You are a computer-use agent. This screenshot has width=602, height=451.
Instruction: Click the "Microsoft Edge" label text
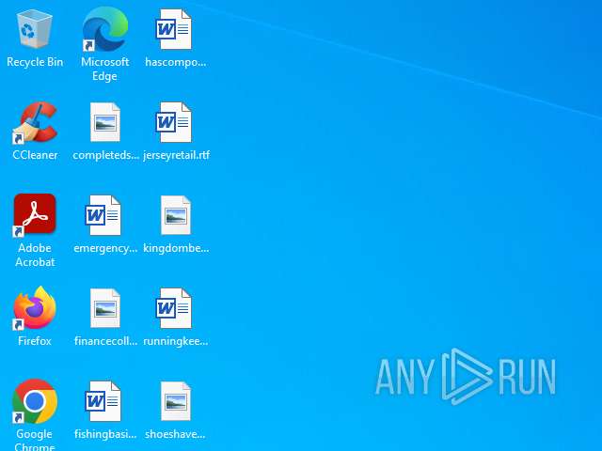coord(104,69)
